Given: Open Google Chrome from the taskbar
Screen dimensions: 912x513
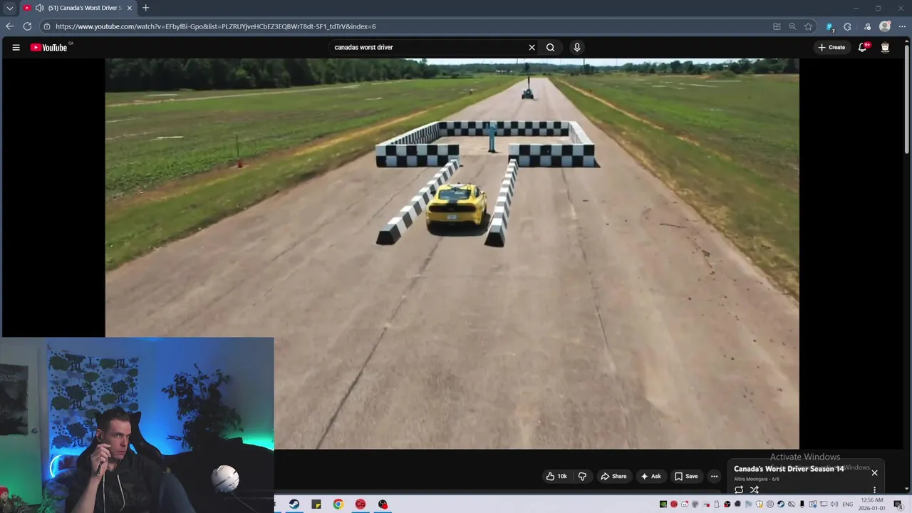Looking at the screenshot, I should [x=338, y=504].
